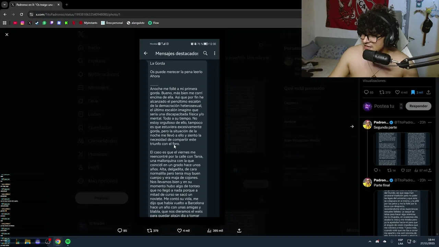Viewport: 439px width, 247px height.
Task: View 57 mil views on 'Segunda parte'
Action: tap(421, 170)
